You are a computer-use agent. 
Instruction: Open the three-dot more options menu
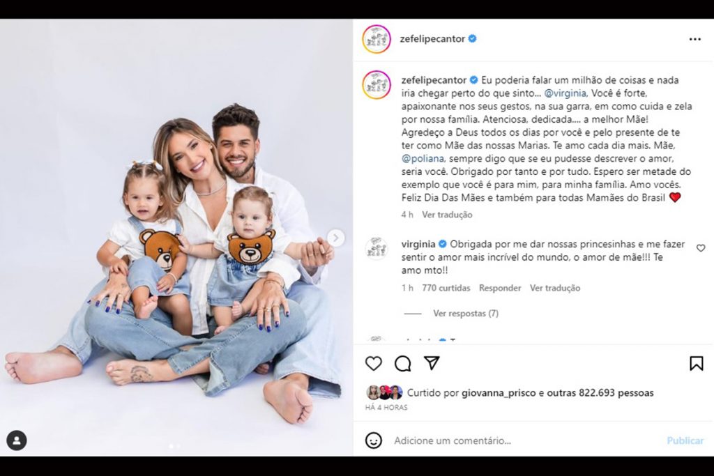click(695, 39)
